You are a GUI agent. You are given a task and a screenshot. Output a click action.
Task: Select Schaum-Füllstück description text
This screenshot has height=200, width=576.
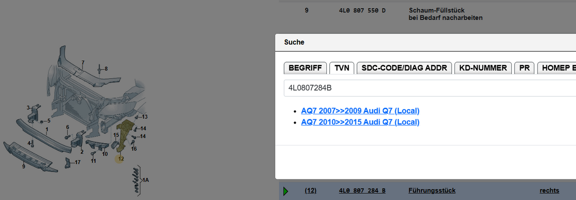[x=437, y=10]
